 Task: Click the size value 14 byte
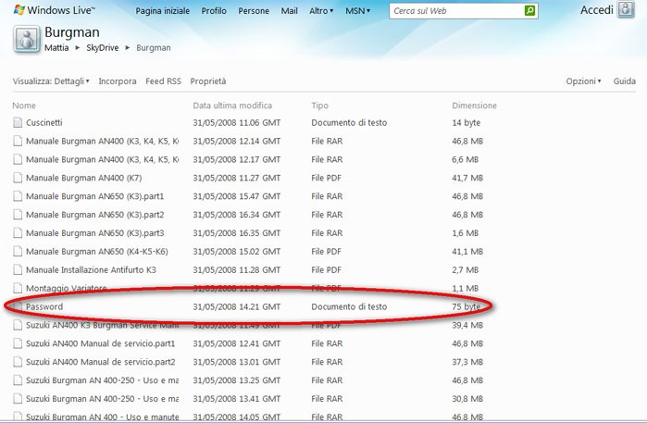click(466, 122)
